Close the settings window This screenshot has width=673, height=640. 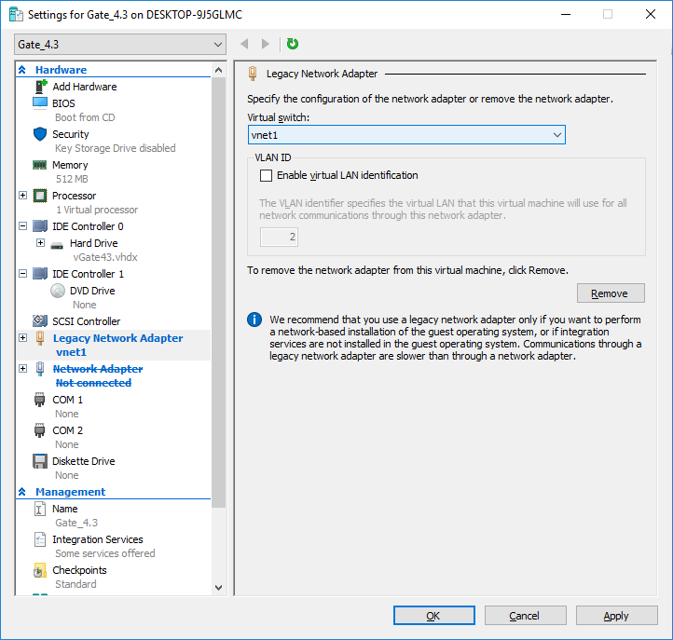pos(651,14)
